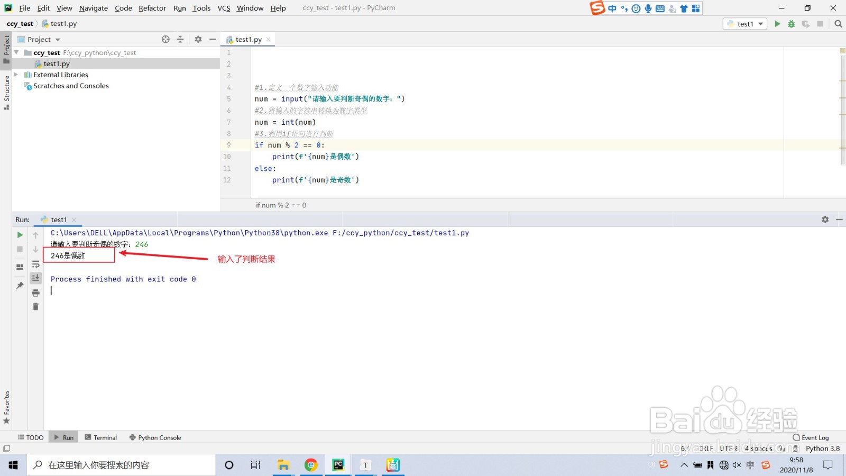This screenshot has width=846, height=476.
Task: Open Sogou input method logo on title bar
Action: click(x=597, y=8)
